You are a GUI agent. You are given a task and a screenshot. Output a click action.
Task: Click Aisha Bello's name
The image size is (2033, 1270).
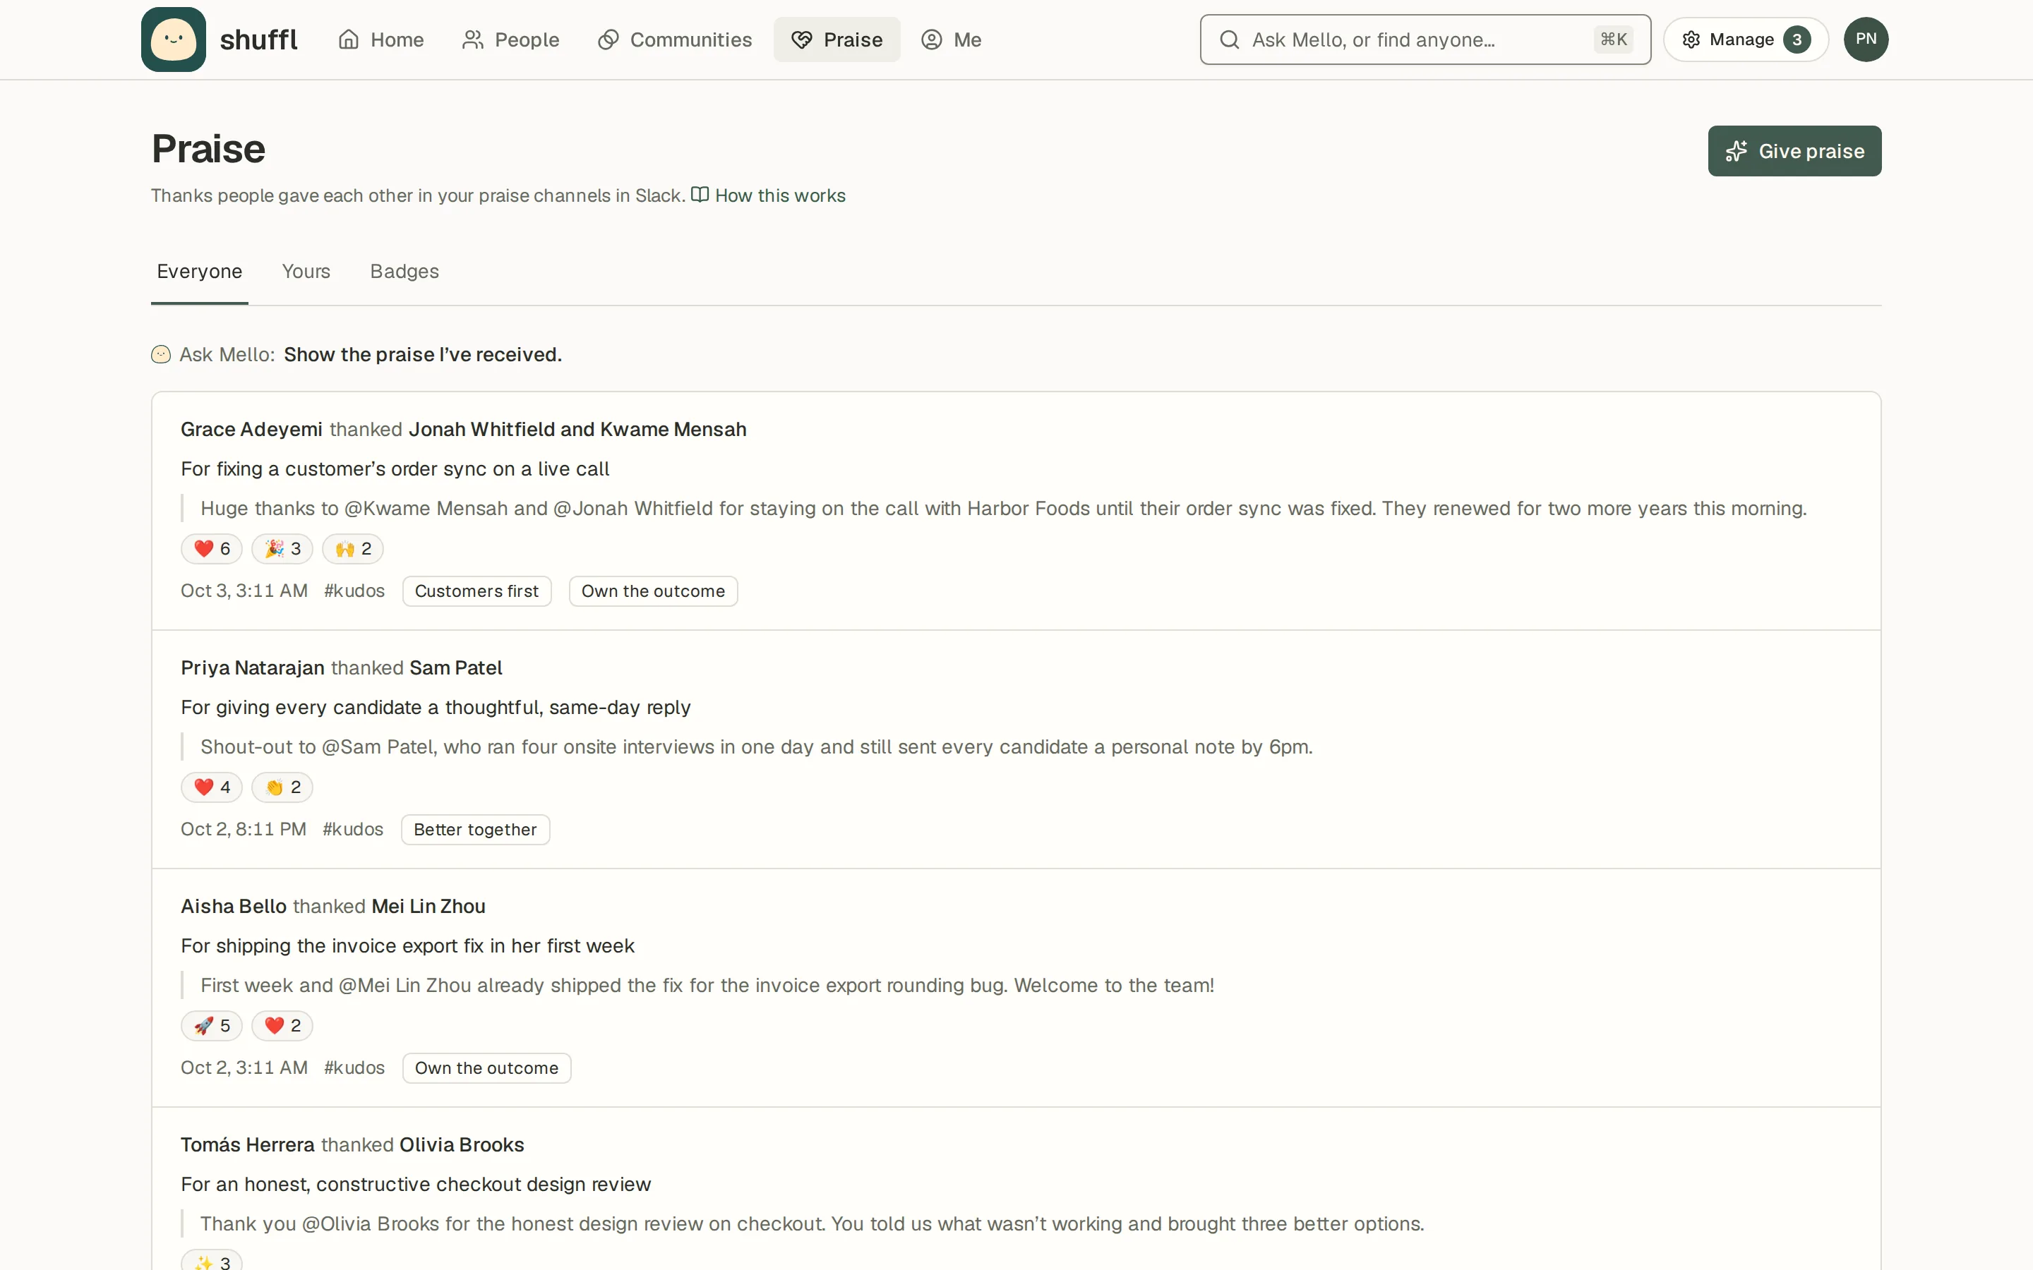tap(234, 907)
